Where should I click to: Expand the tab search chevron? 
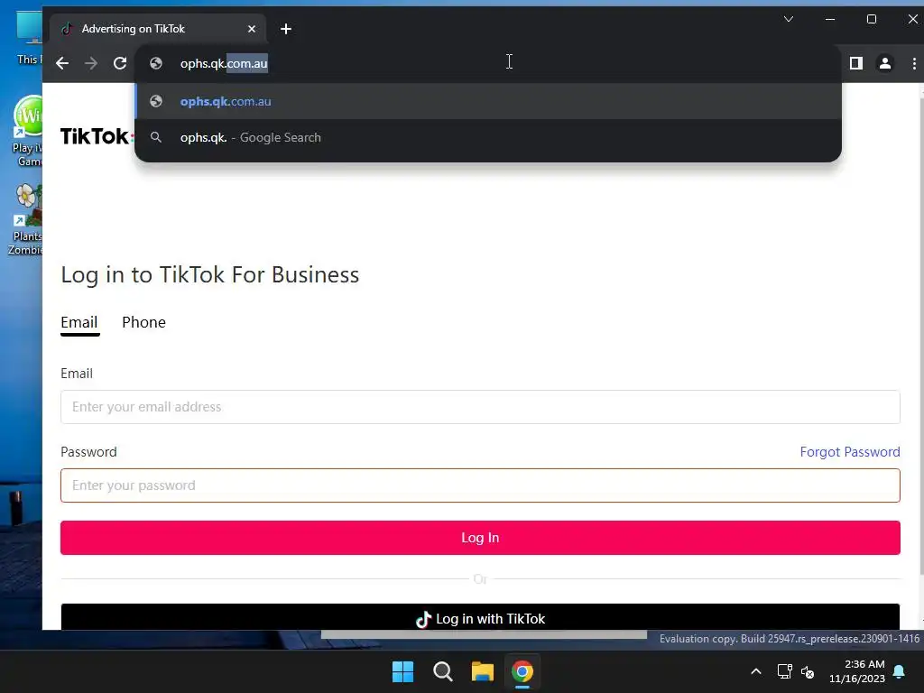[x=788, y=20]
